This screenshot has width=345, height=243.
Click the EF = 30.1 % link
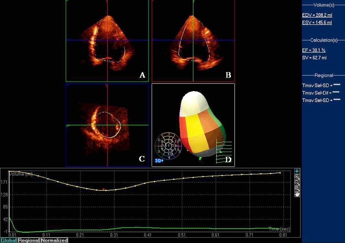313,50
